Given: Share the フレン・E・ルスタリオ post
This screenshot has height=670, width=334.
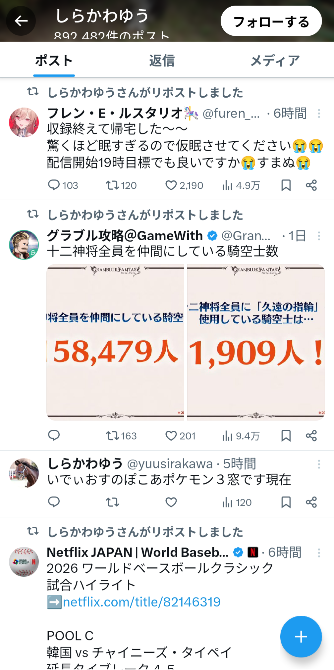Looking at the screenshot, I should point(311,185).
